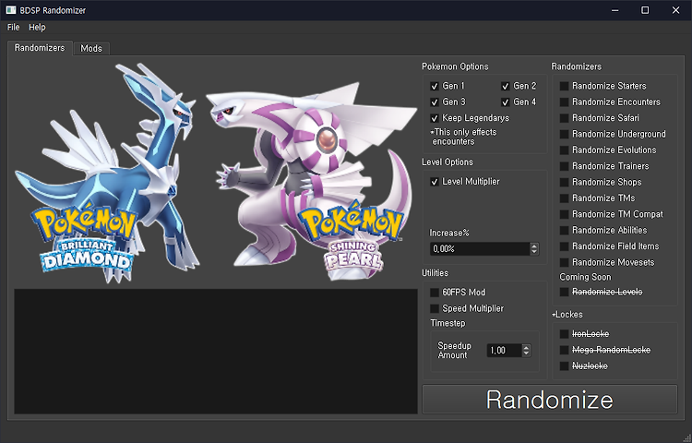Screen dimensions: 692x443
Task: Uncheck the Gen 2 checkbox
Action: [506, 86]
